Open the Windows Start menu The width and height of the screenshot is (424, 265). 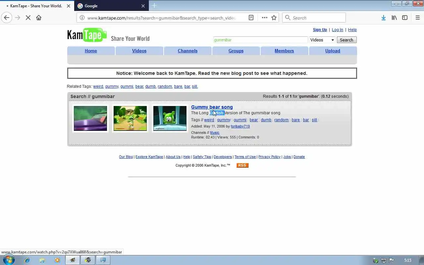pyautogui.click(x=9, y=260)
